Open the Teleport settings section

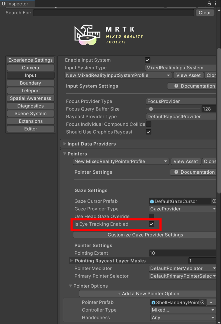click(31, 91)
